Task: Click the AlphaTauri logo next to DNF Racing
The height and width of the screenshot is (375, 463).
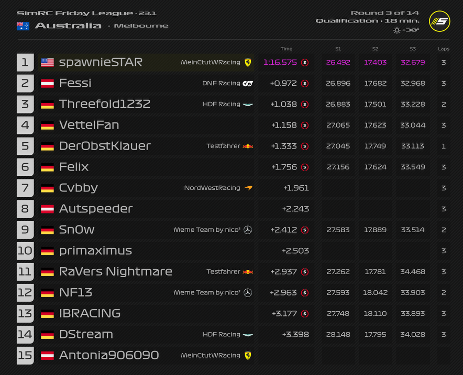Action: click(248, 83)
